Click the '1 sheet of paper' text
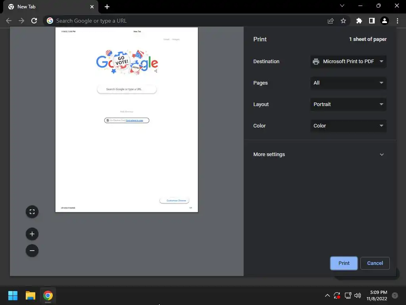406x305 pixels. click(368, 39)
